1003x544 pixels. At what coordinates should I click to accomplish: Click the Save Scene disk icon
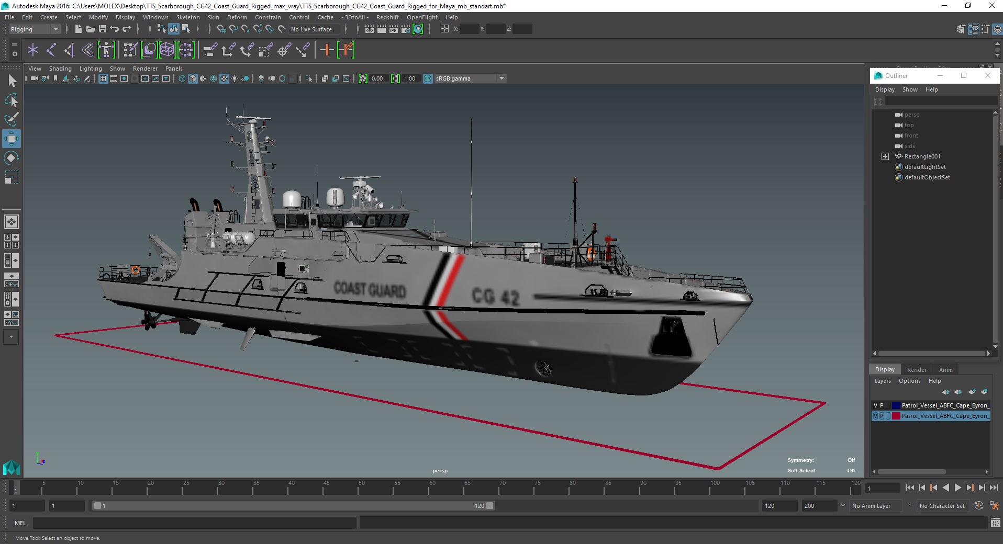(x=103, y=29)
